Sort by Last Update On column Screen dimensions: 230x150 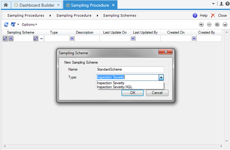(115, 32)
